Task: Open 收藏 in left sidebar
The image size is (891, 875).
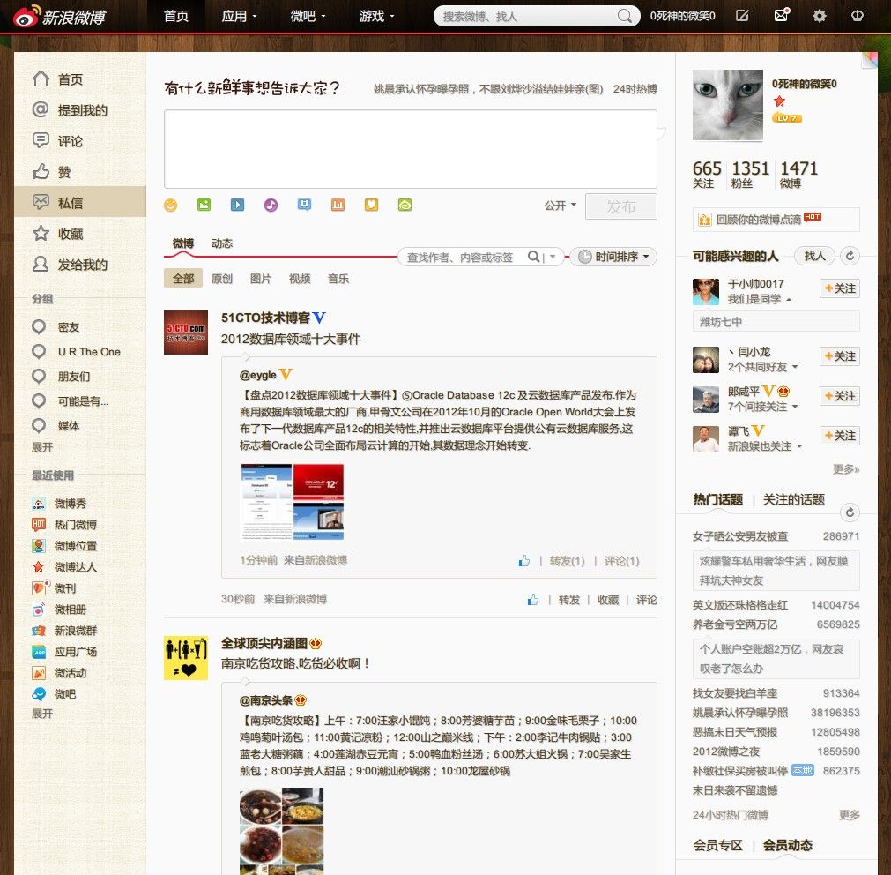Action: (x=80, y=233)
